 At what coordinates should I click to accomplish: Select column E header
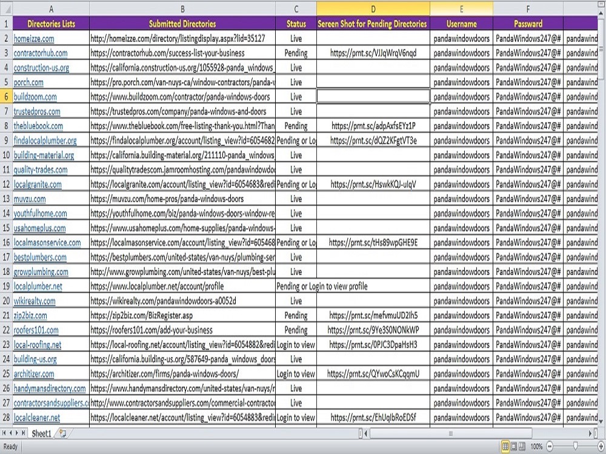coord(461,8)
